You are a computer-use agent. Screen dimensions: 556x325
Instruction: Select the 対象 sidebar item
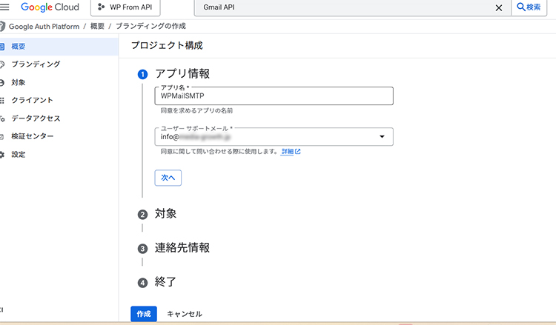[x=19, y=82]
